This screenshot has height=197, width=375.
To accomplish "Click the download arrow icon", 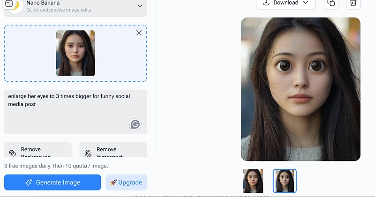I will click(x=266, y=3).
